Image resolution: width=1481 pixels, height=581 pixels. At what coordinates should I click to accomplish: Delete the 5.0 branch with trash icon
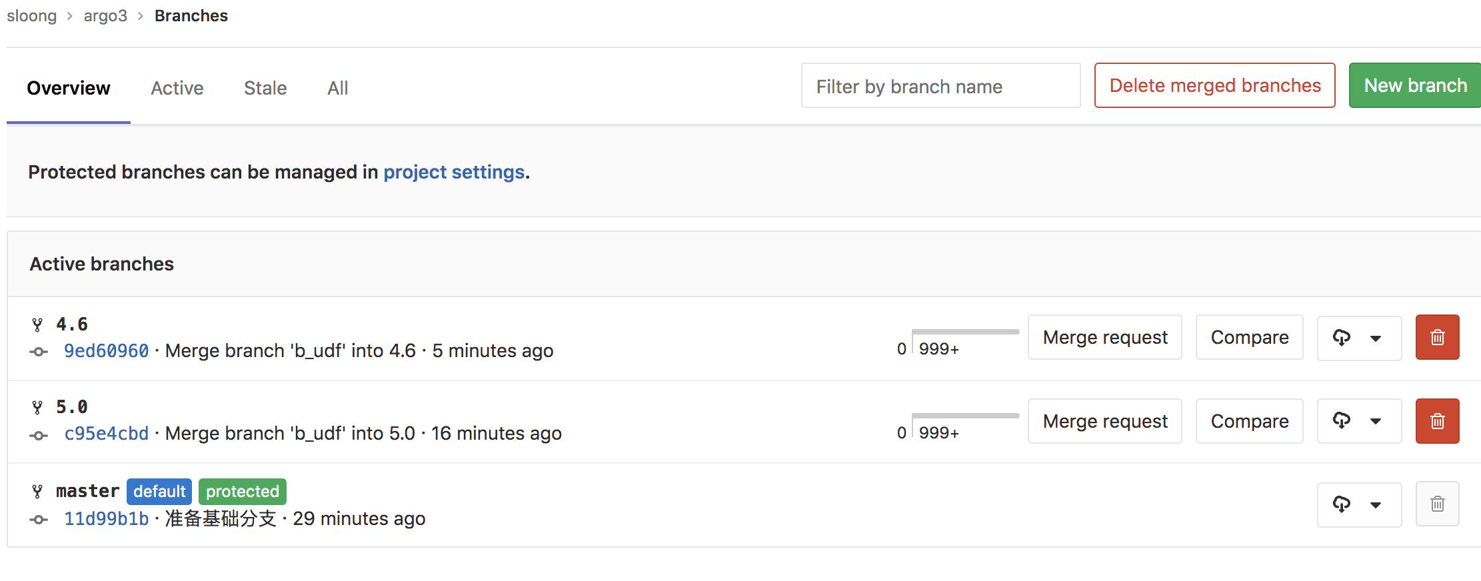(1437, 420)
